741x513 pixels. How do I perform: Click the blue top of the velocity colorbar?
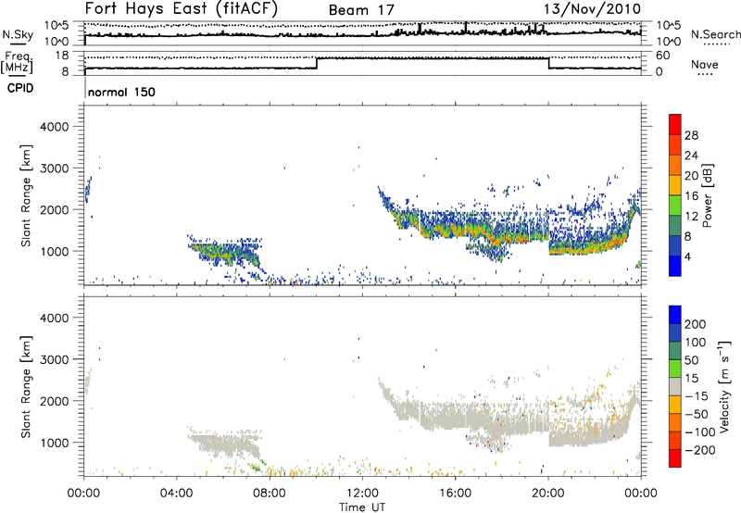[675, 315]
